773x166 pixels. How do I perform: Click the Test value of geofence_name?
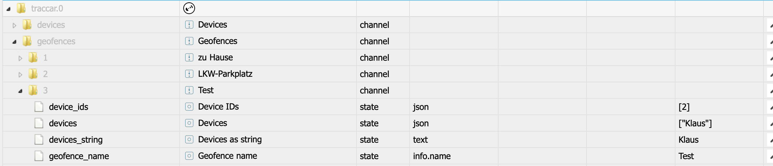686,156
